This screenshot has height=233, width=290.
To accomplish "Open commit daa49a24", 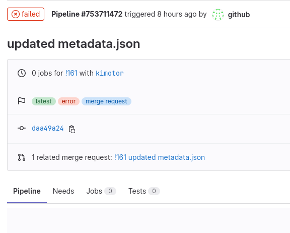I will tap(48, 128).
